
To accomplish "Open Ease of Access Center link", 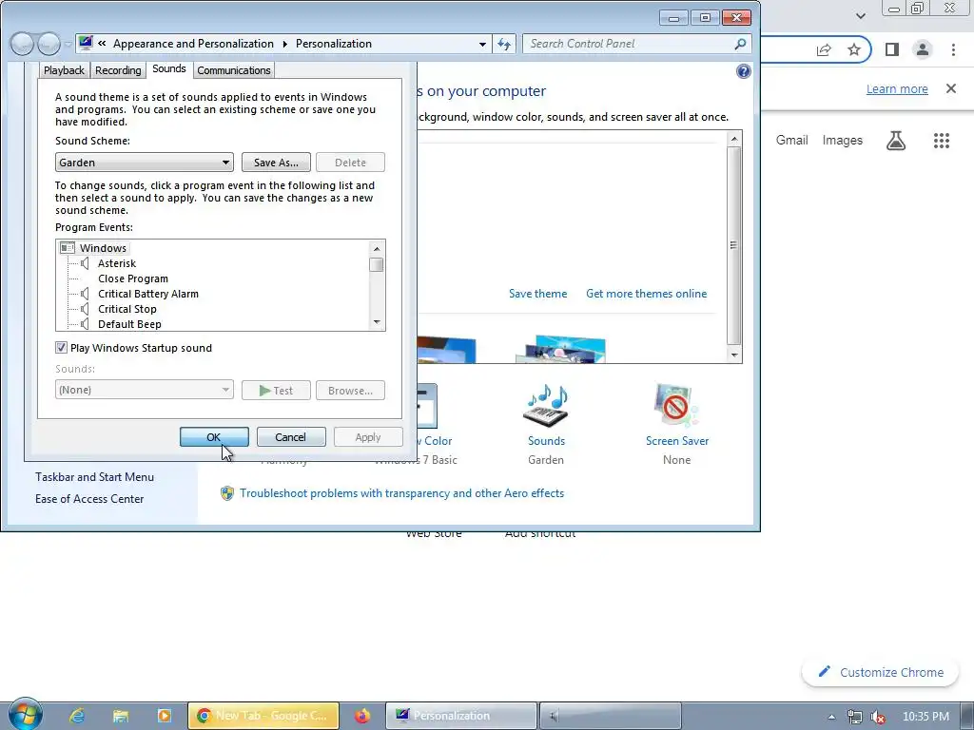I will pos(89,499).
